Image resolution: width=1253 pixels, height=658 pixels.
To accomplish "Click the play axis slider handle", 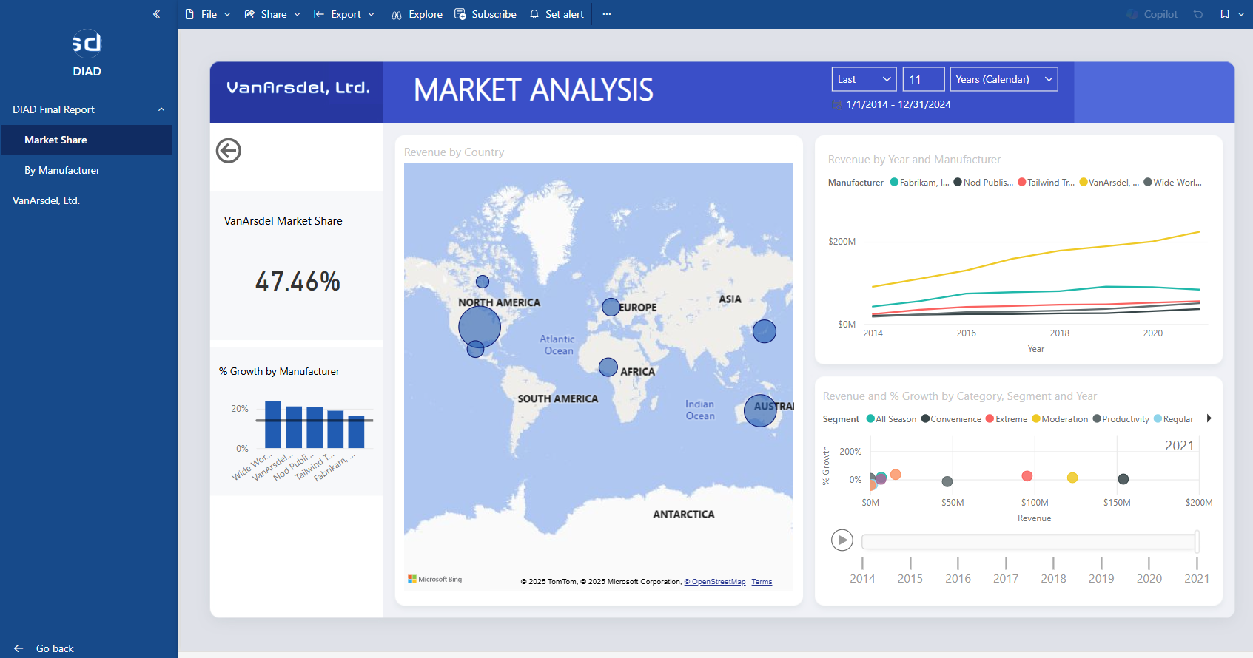I will (x=1197, y=541).
